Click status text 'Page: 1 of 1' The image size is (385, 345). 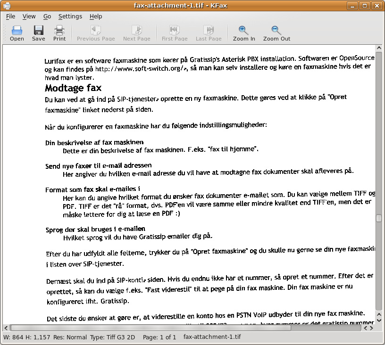pyautogui.click(x=159, y=337)
